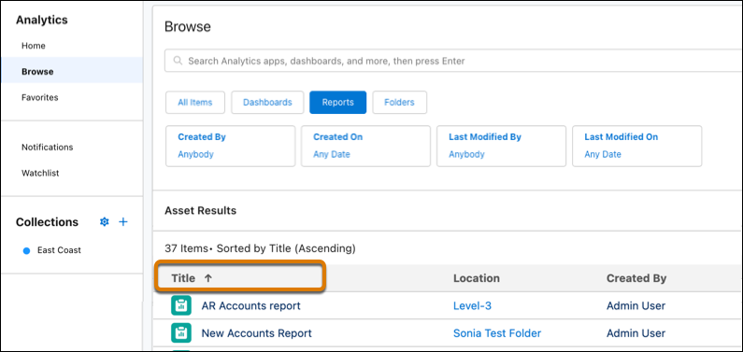
Task: Open Created By Anybody filter
Action: click(x=230, y=146)
